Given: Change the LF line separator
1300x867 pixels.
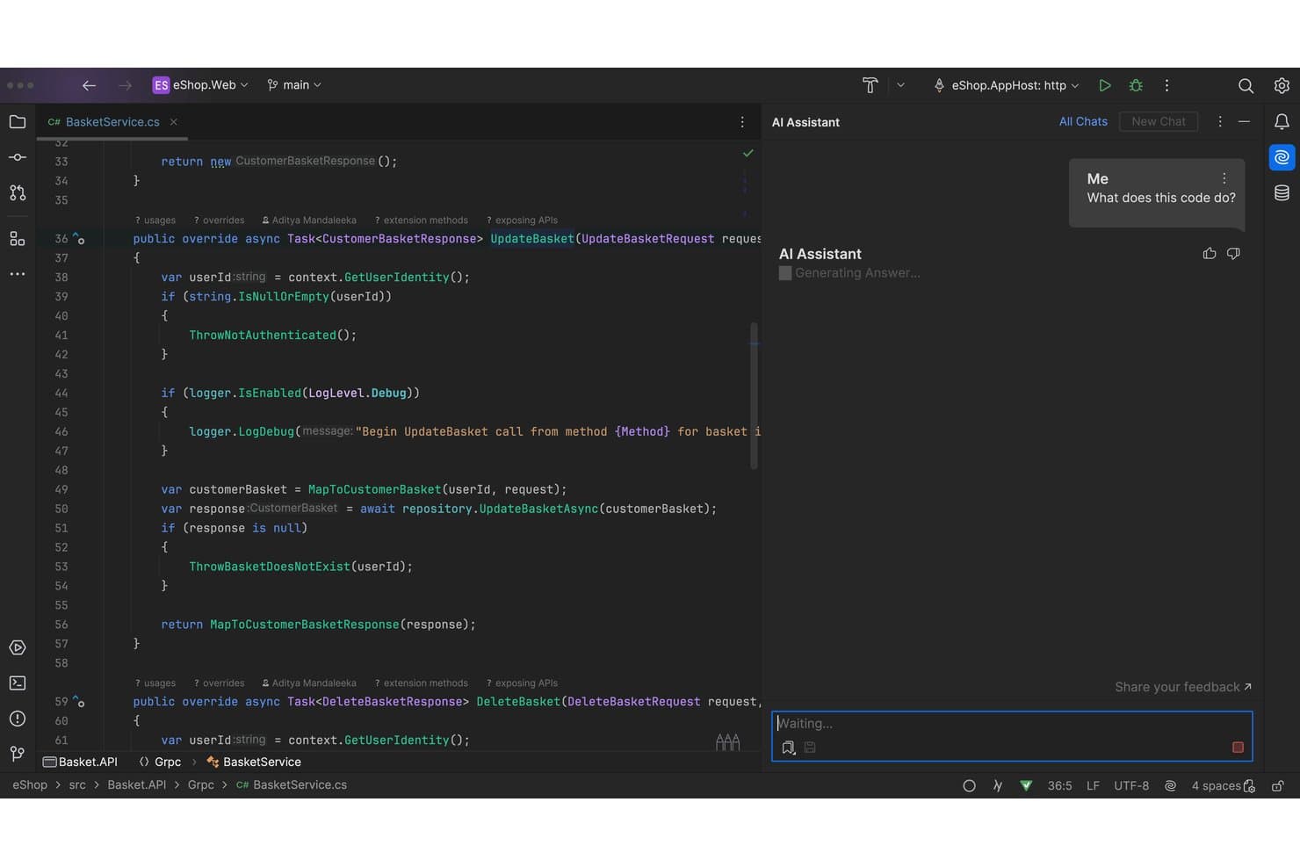Looking at the screenshot, I should pyautogui.click(x=1093, y=785).
